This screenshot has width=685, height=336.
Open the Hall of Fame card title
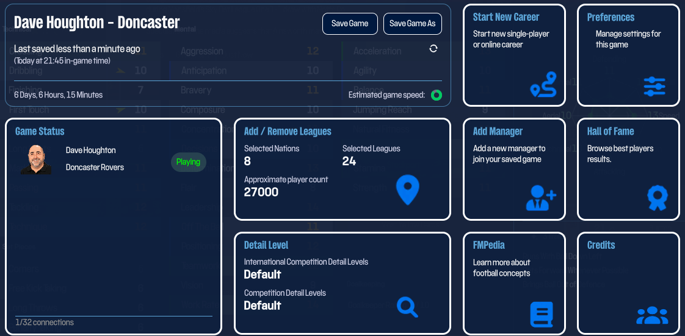pos(611,131)
